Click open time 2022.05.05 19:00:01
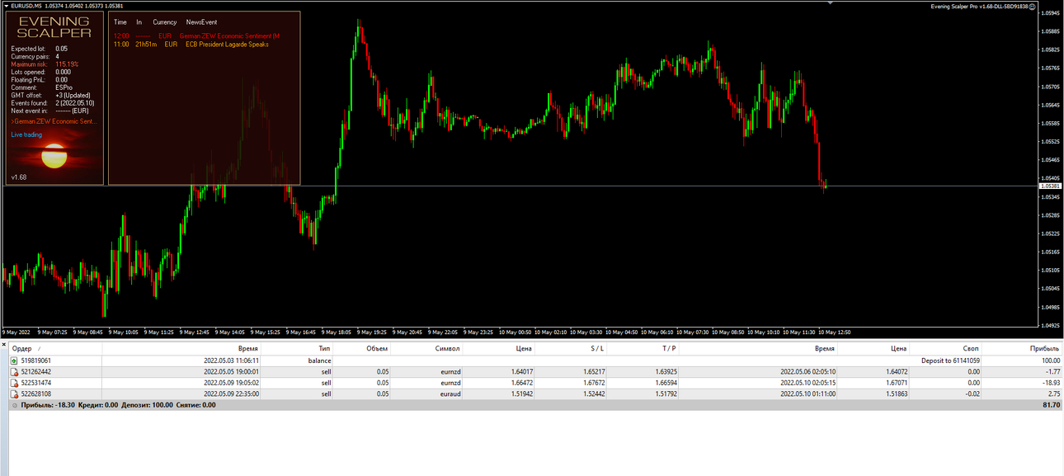The image size is (1064, 476). point(231,372)
